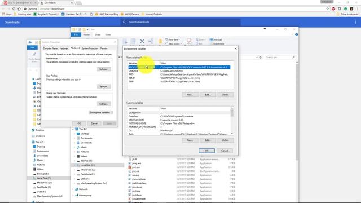Switch to Java SE Development Kit Chrome tab
Screen dimensions: 361x203
point(20,3)
